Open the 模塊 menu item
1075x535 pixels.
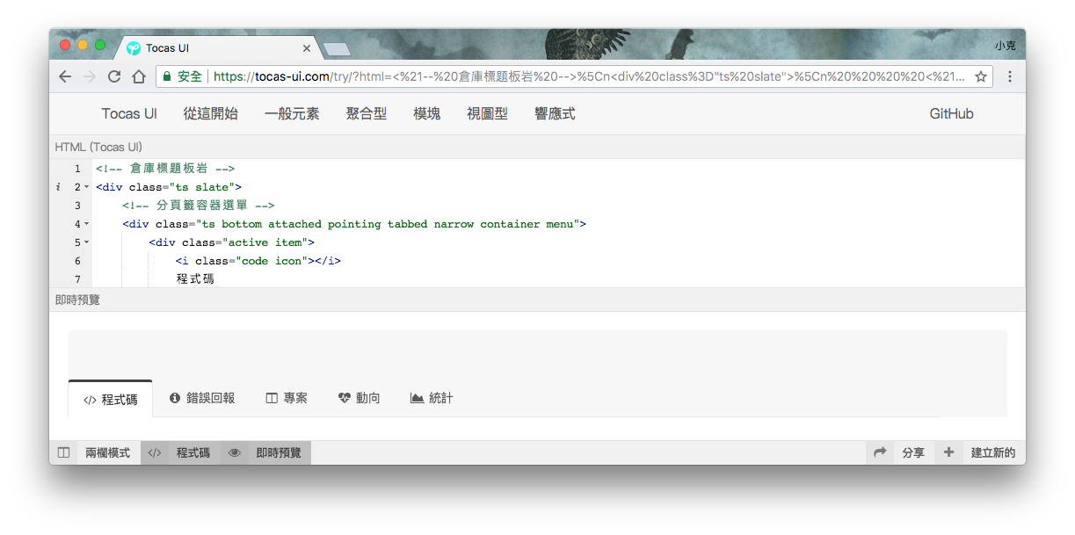[x=427, y=113]
